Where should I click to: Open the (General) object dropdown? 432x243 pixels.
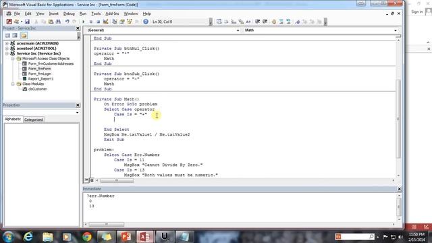[x=238, y=30]
